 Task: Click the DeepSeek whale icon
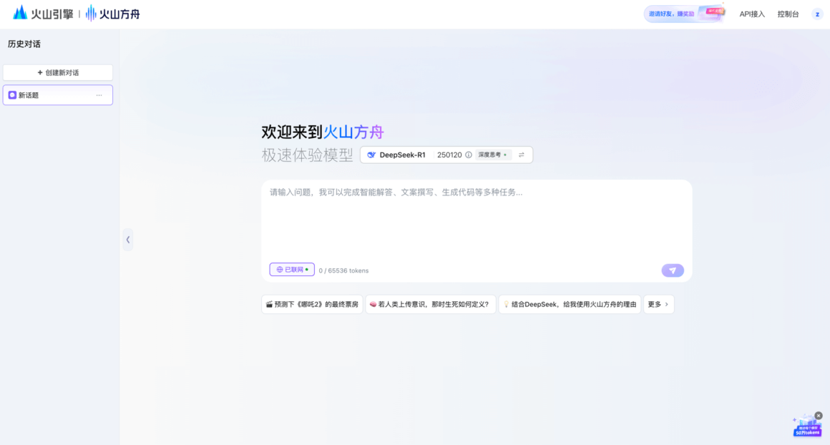coord(371,155)
